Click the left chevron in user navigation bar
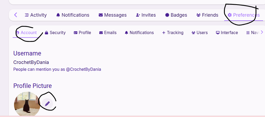 (16, 15)
